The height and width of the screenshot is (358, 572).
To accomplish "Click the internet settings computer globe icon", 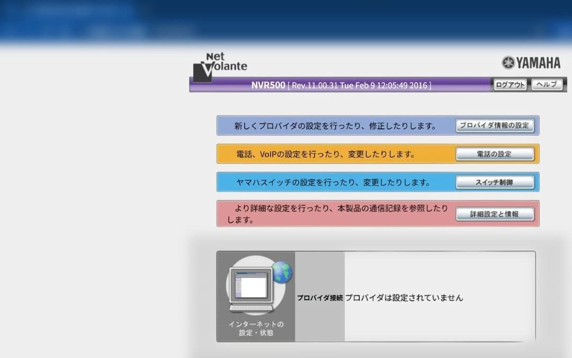I will [260, 285].
